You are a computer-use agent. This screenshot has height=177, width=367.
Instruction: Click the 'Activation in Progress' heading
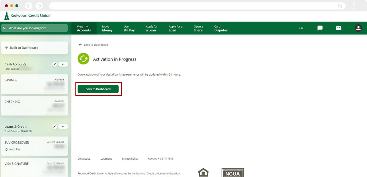(x=115, y=59)
